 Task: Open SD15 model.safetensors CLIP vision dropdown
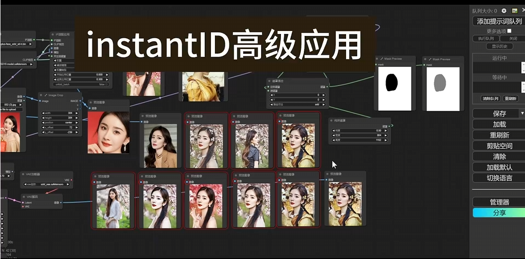tap(17, 64)
